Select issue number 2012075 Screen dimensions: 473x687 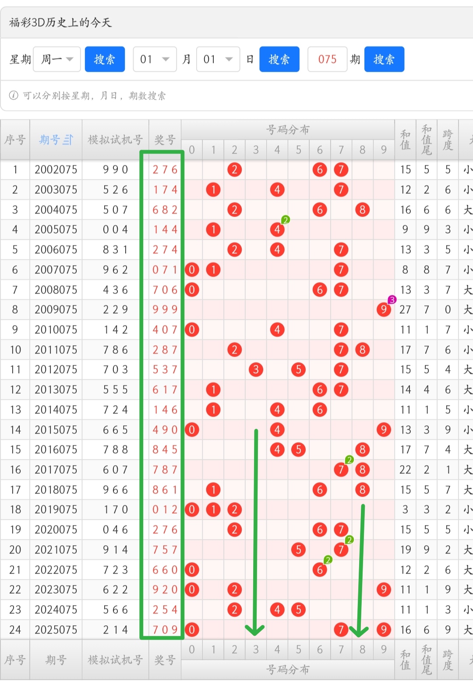click(56, 369)
